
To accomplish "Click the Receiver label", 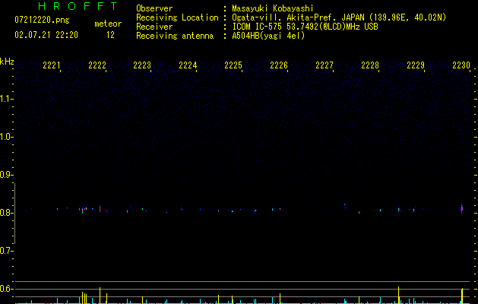I will [154, 27].
